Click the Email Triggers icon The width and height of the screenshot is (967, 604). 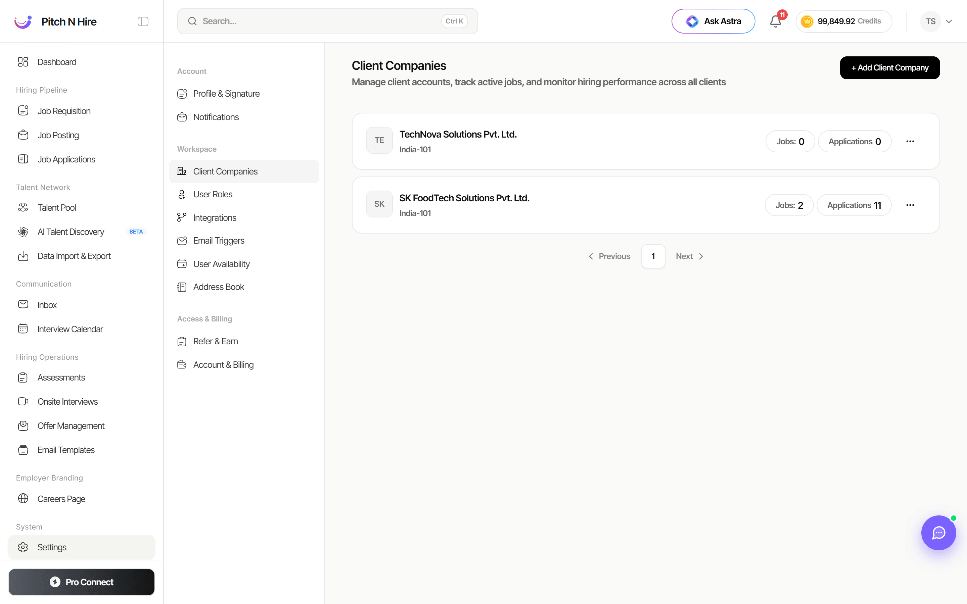(182, 241)
